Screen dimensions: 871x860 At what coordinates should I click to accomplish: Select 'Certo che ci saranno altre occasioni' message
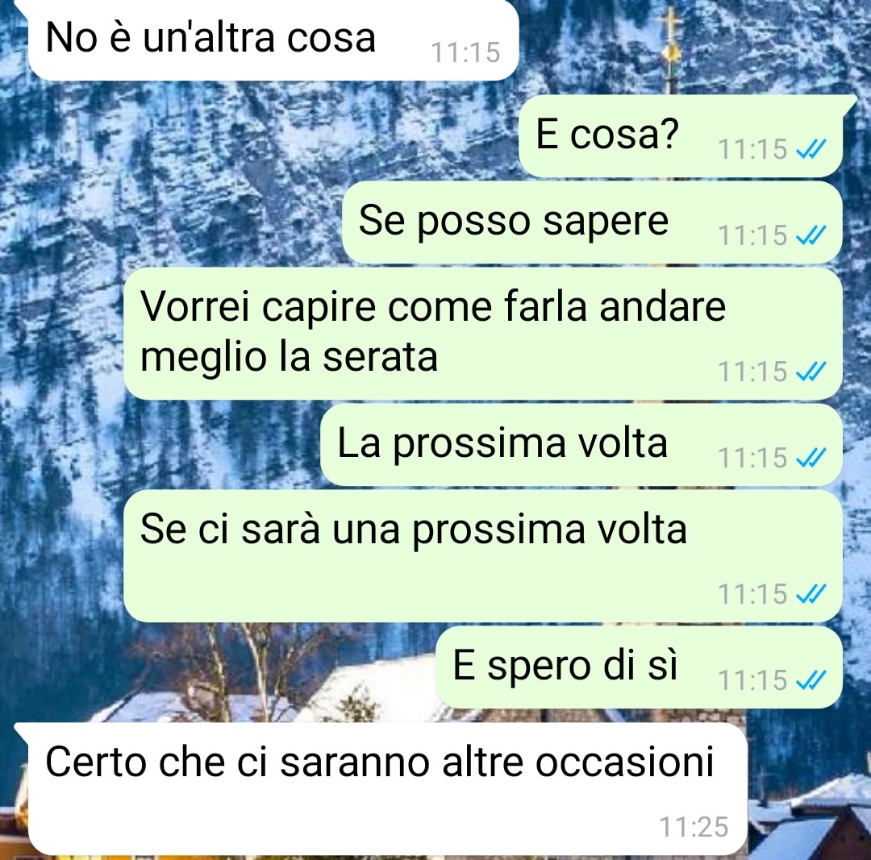click(387, 789)
